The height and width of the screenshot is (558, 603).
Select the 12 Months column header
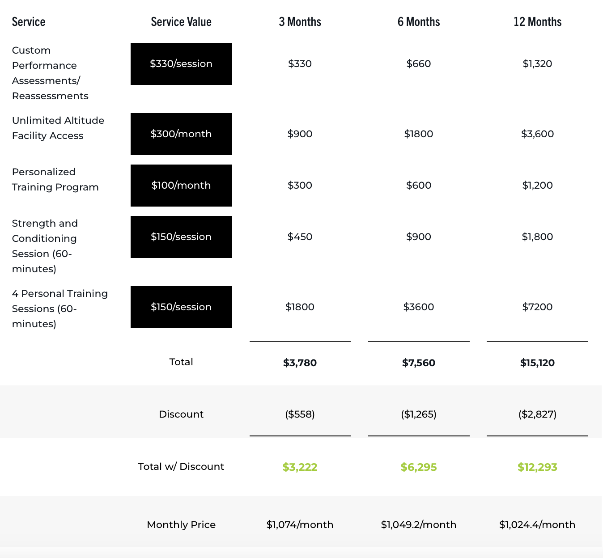click(537, 22)
